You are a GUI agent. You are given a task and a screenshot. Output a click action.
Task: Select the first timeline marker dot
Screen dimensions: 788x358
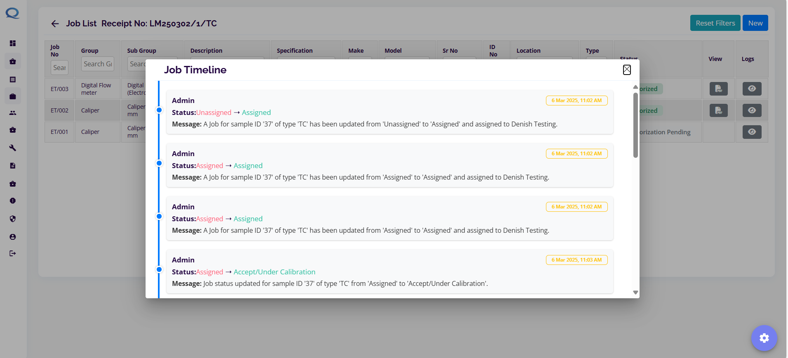(159, 110)
